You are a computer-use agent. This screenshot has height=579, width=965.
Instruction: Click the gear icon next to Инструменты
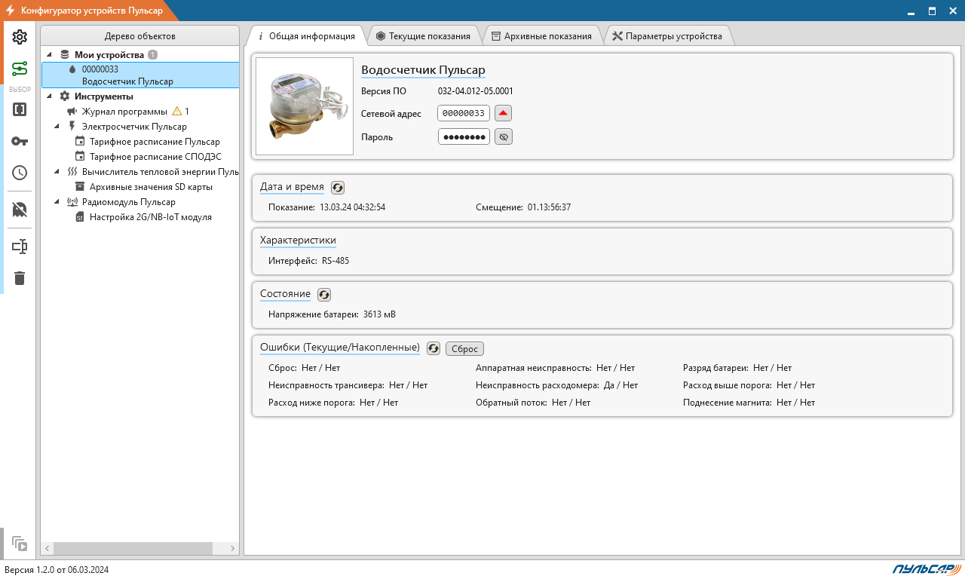[65, 96]
